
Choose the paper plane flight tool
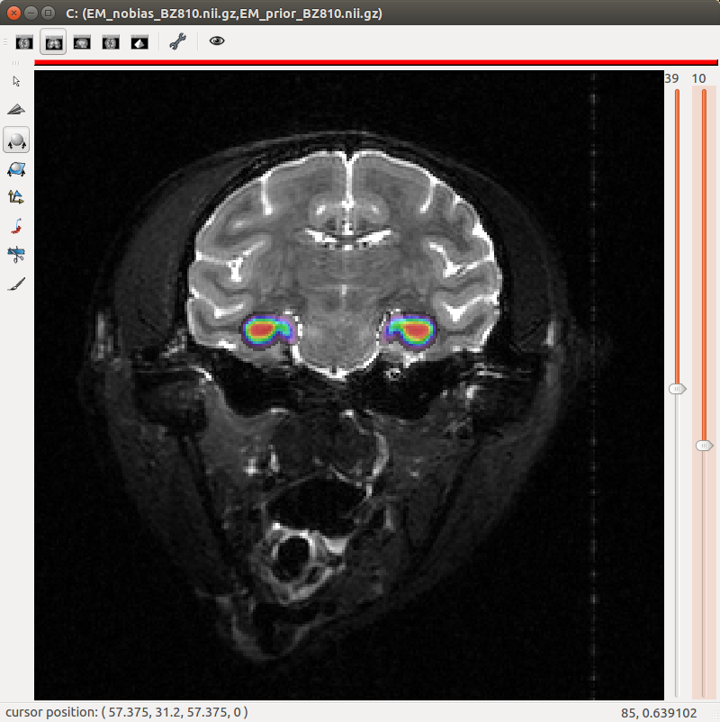click(x=16, y=110)
